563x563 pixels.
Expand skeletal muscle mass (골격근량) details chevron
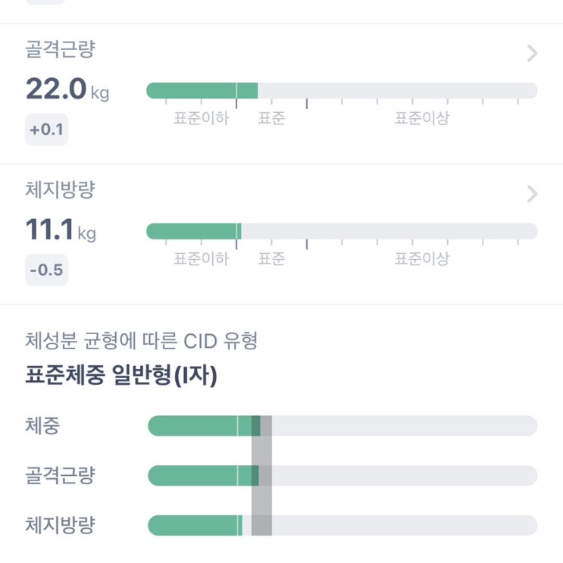tap(532, 53)
